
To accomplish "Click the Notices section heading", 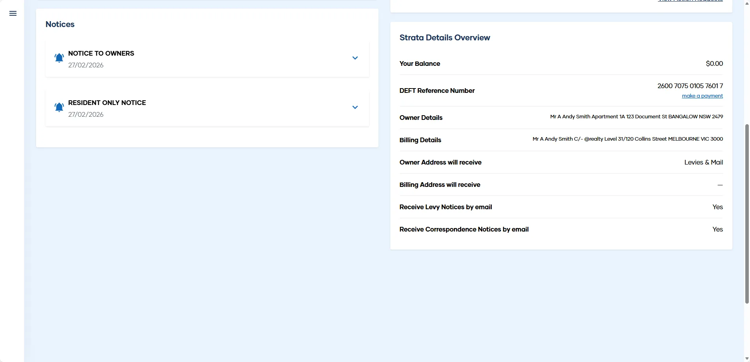I will (x=60, y=24).
